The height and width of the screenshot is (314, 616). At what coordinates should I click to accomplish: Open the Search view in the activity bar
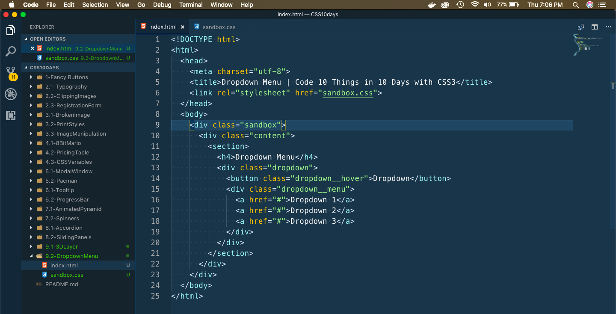point(11,51)
